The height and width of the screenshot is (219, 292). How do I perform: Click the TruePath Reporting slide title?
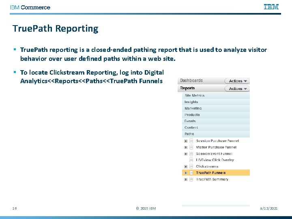click(x=55, y=29)
